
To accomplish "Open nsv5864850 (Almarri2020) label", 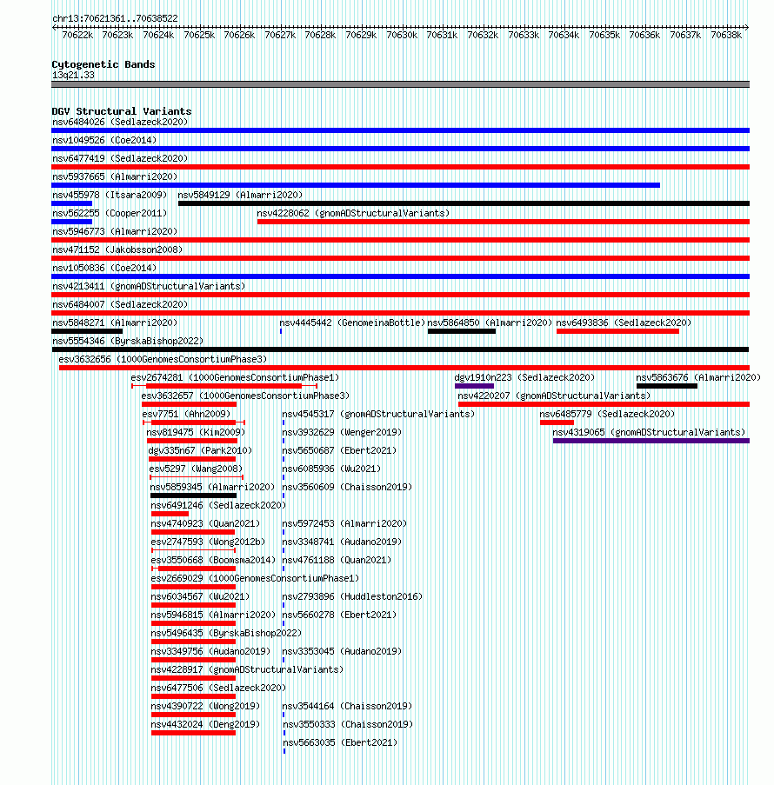I will 490,323.
